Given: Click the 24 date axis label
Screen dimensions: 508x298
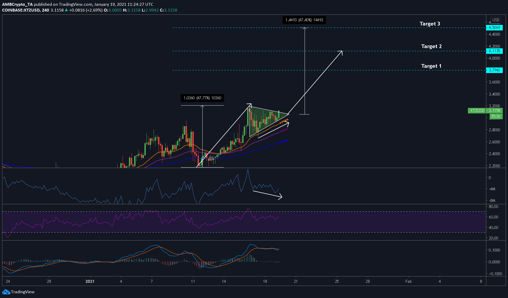Looking at the screenshot, I should [8, 281].
